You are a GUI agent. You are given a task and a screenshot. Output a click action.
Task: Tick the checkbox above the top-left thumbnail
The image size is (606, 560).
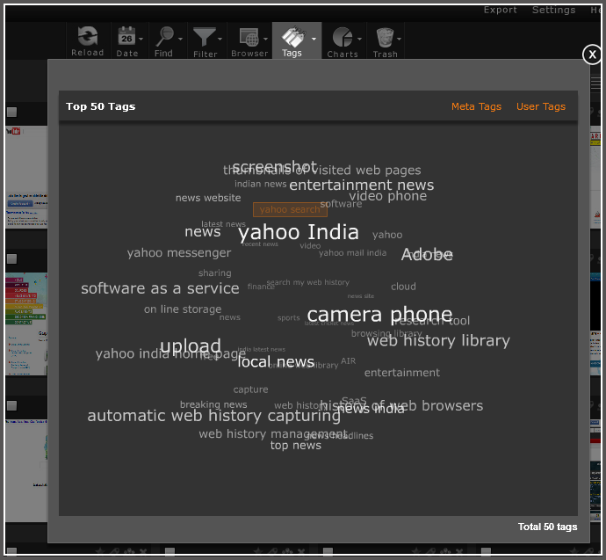click(x=11, y=112)
